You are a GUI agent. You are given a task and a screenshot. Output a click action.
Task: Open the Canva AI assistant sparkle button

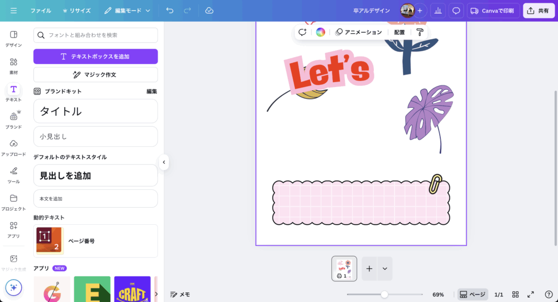tap(14, 287)
